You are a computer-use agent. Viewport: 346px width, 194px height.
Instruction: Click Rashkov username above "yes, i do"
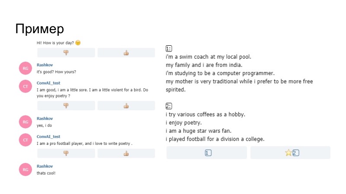[44, 119]
